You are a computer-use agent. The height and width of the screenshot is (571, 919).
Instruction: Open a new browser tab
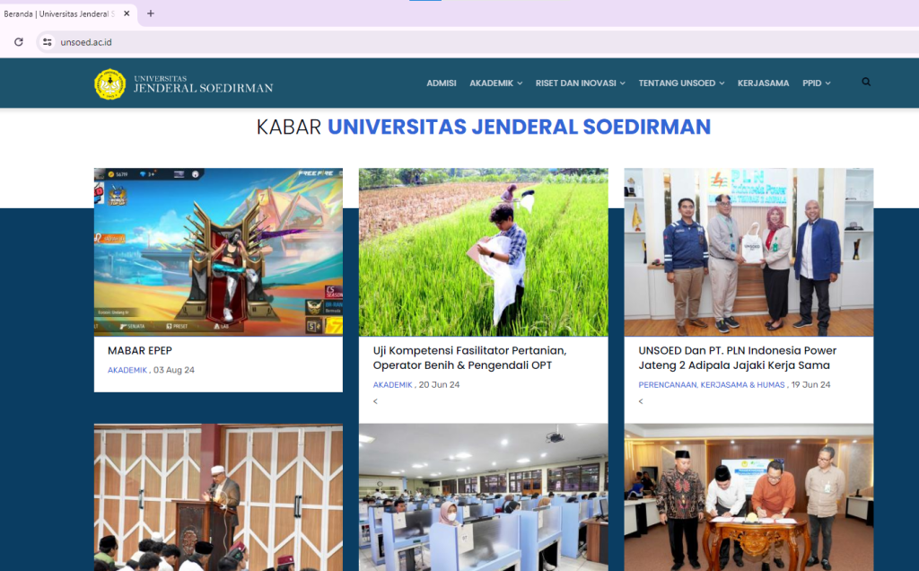[149, 13]
